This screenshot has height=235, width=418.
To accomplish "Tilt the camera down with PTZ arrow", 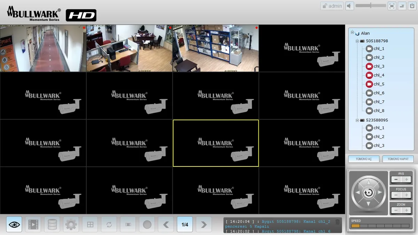I will click(369, 204).
